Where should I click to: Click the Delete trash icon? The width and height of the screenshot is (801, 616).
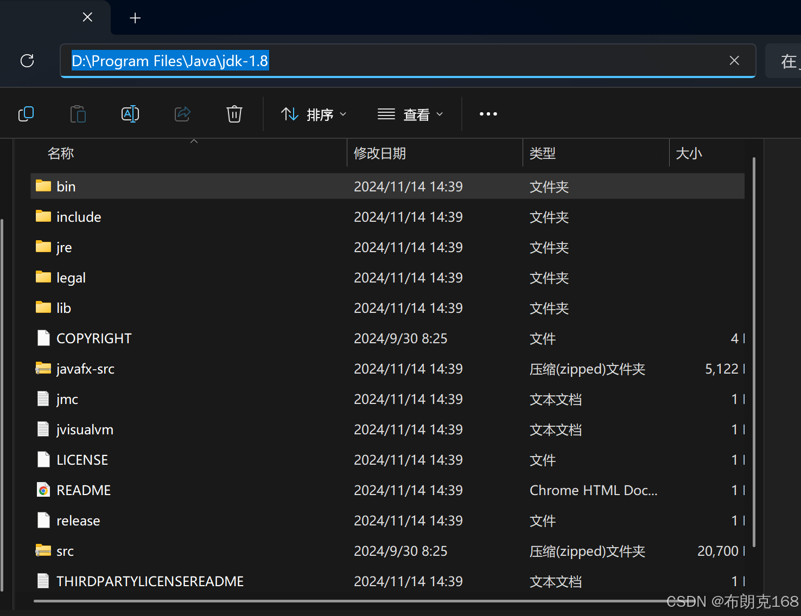point(234,114)
